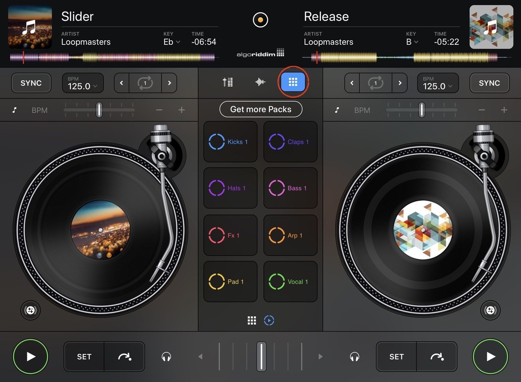Toggle headphone pre-cue for right deck
This screenshot has height=382, width=521.
[355, 357]
